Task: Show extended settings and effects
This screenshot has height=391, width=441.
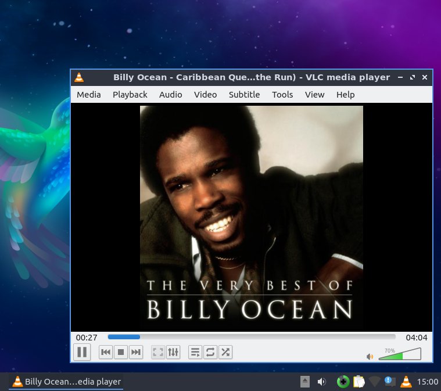Action: click(173, 352)
